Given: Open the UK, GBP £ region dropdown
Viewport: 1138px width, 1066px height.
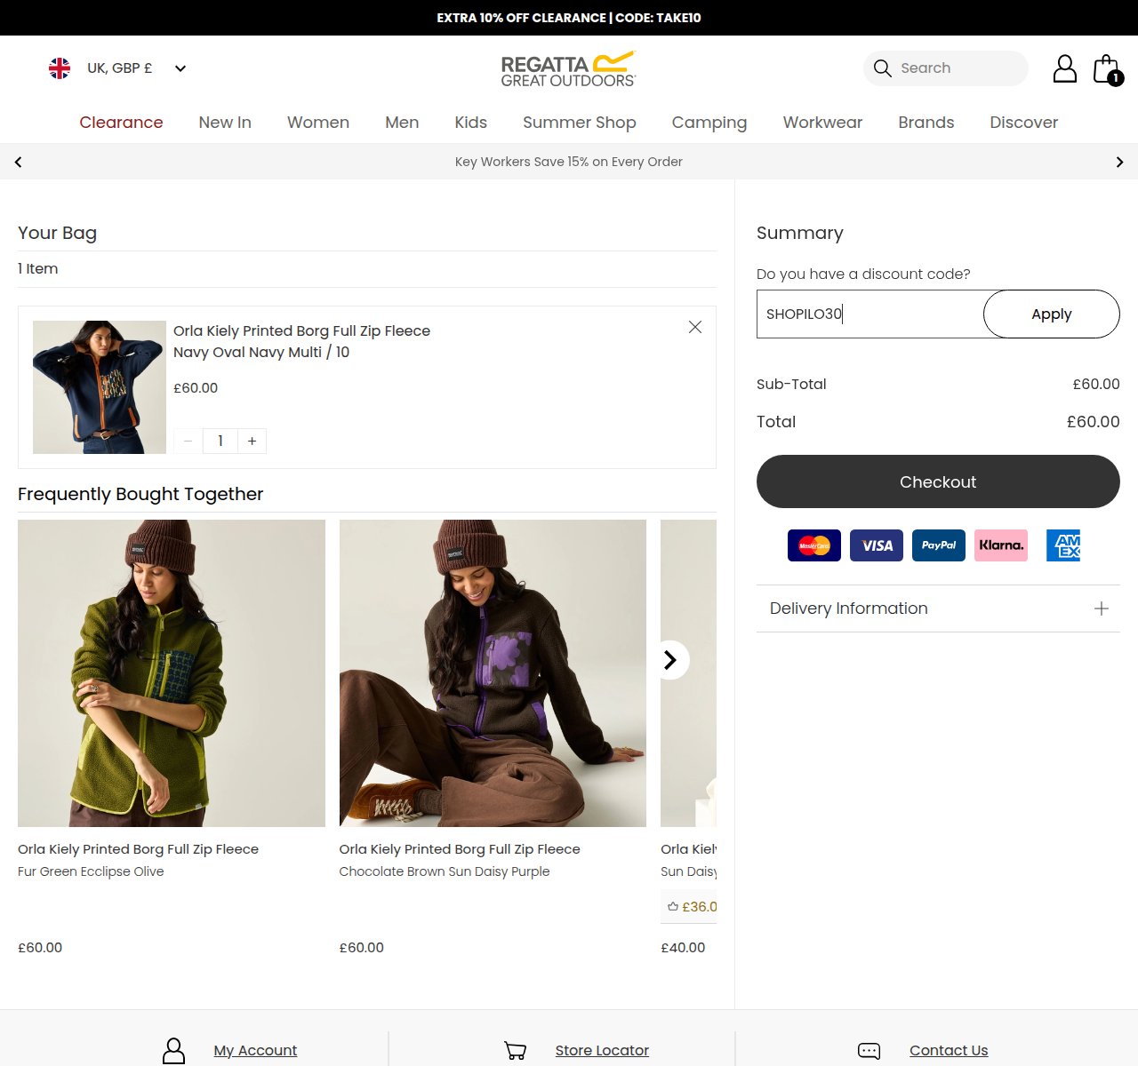Looking at the screenshot, I should click(x=117, y=68).
